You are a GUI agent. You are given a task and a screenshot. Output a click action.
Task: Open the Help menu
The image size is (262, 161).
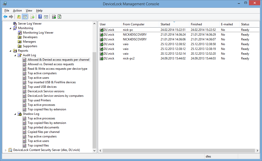point(39,11)
